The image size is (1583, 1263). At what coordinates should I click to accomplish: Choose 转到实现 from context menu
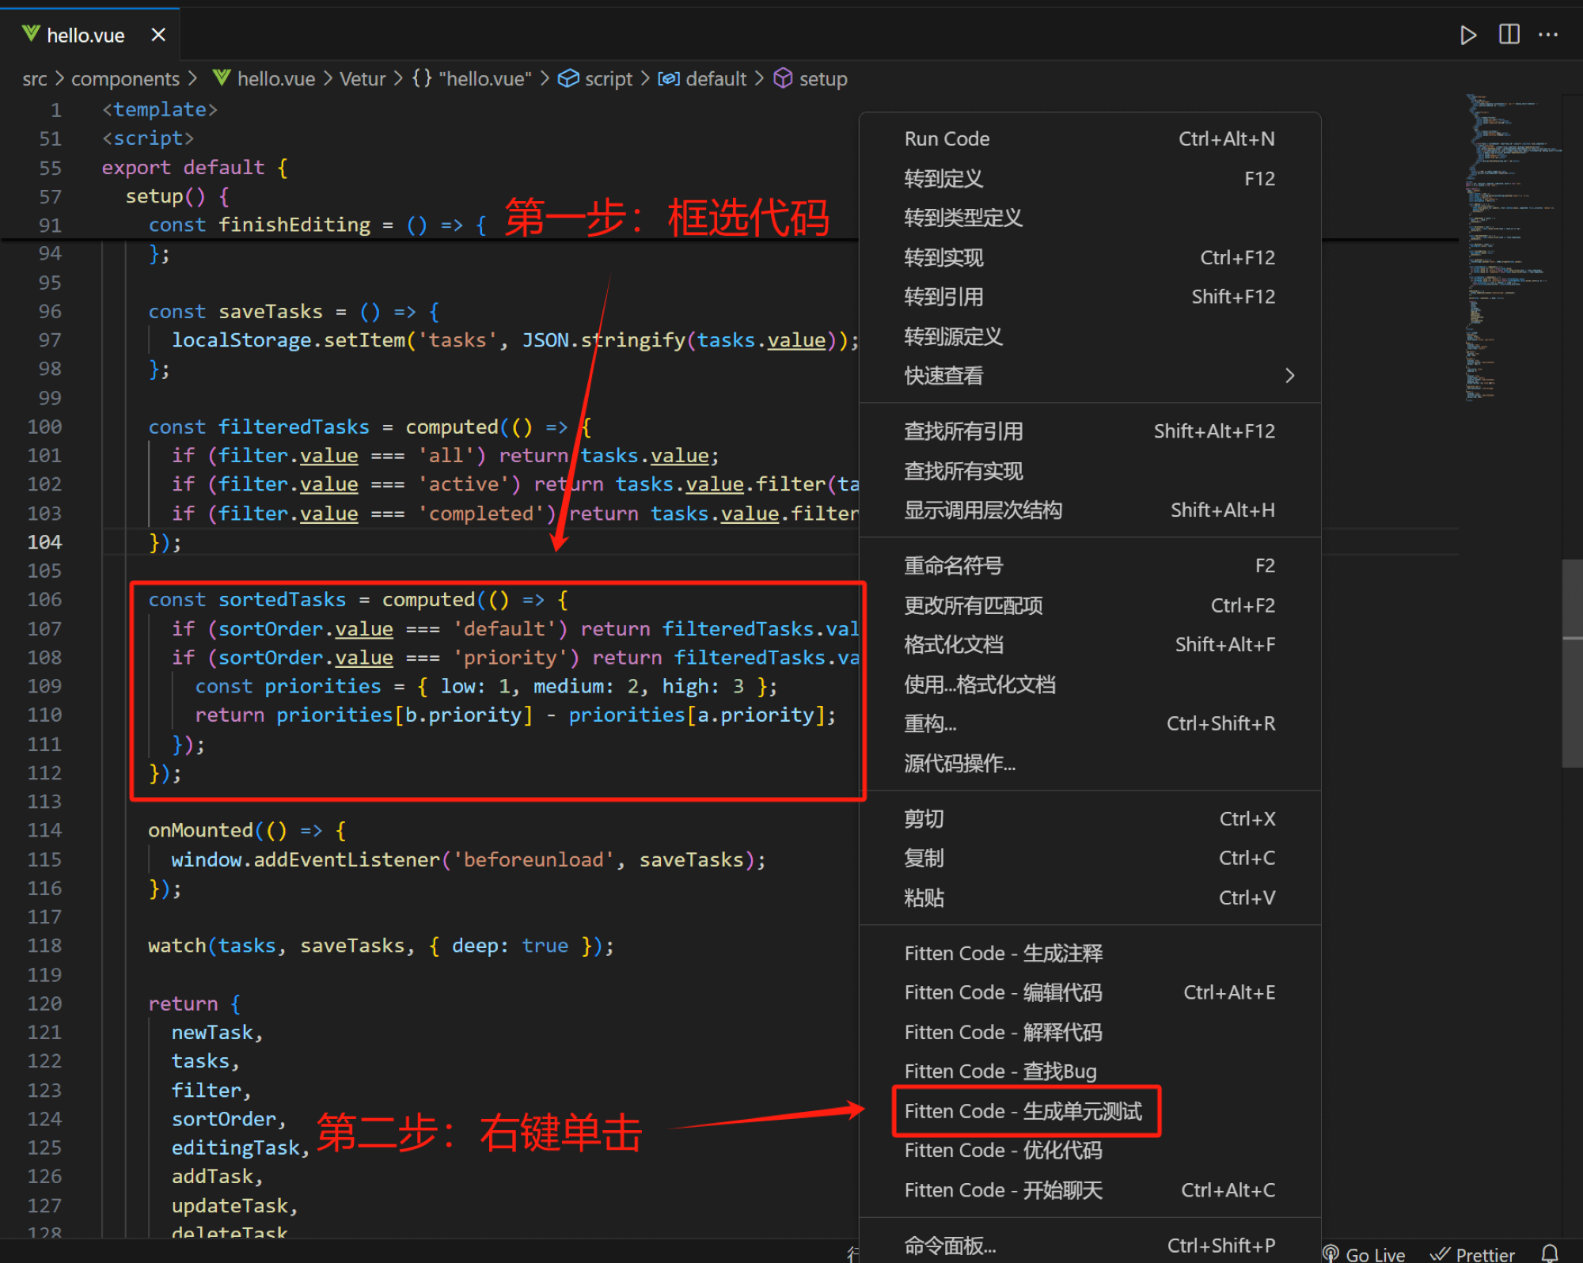pyautogui.click(x=1090, y=258)
